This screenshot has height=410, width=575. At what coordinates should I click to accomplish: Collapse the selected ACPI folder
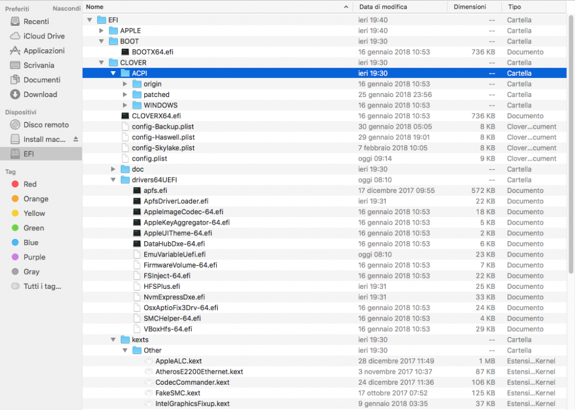point(113,74)
